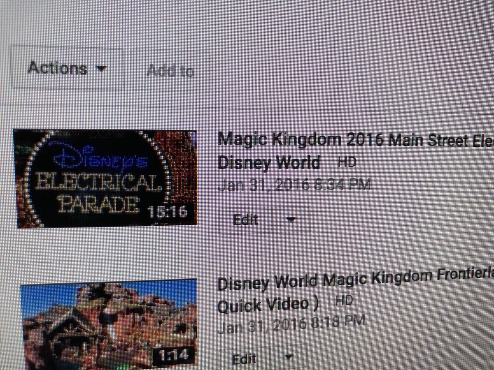Viewport: 494px width, 370px height.
Task: Open the Disney's Electrical Parade video thumbnail
Action: 105,178
